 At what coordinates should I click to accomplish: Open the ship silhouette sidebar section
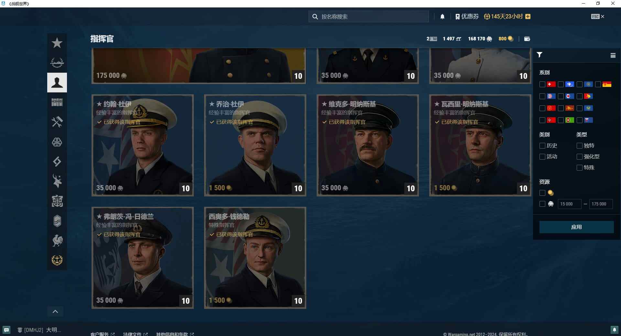pos(57,62)
